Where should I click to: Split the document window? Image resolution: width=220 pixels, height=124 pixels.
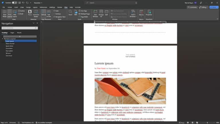tap(107, 13)
